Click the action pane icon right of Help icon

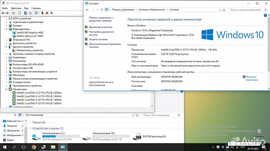coord(30,13)
